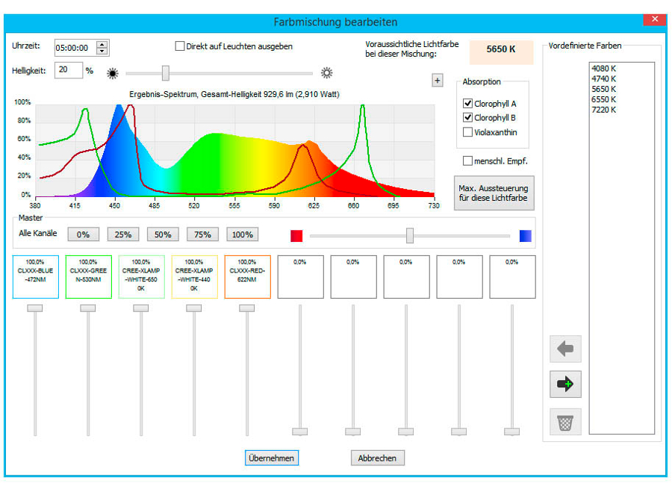
Task: Set all channels to 0%
Action: click(83, 234)
